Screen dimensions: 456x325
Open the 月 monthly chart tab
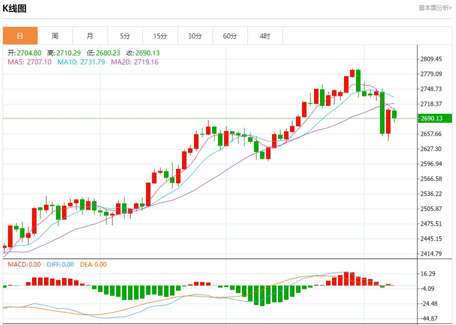[x=90, y=36]
